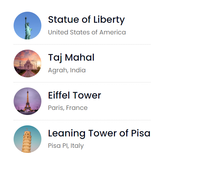Click the "Taj Mahal" heading

[71, 57]
